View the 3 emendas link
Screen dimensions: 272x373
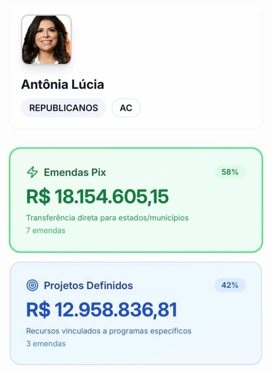point(46,344)
